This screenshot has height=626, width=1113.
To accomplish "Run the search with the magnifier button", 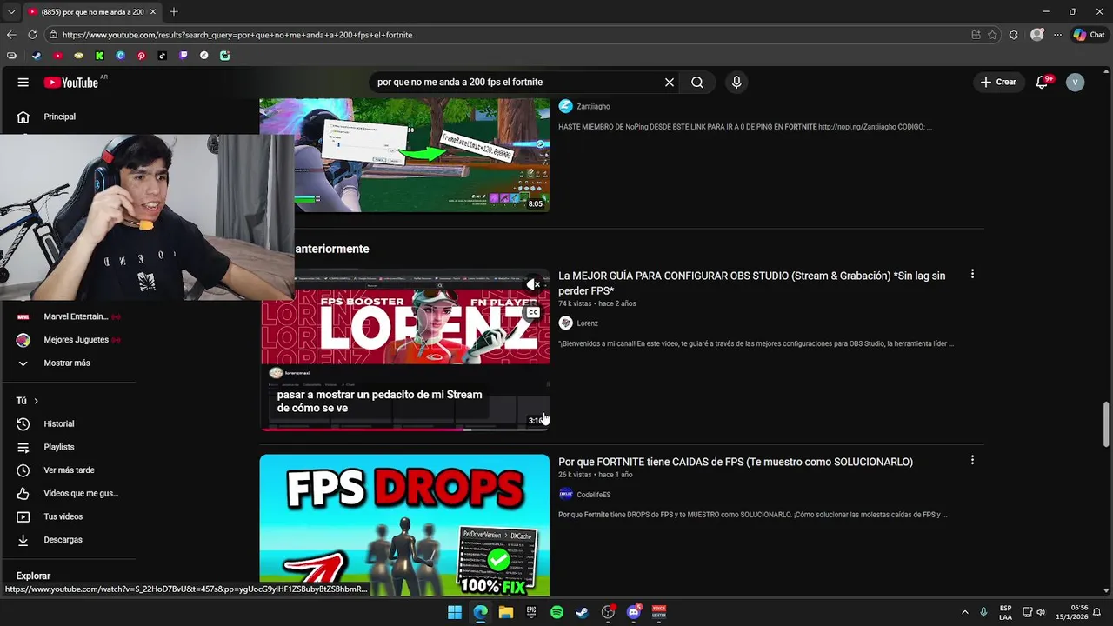I will pos(697,82).
